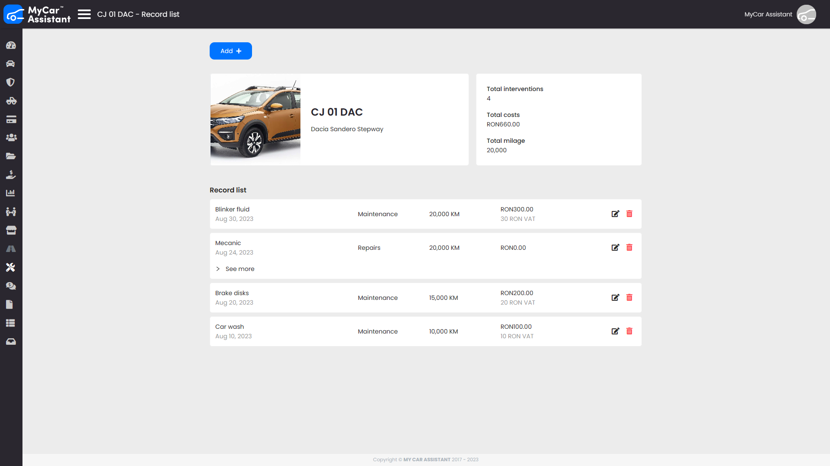Open the store shop icon in sidebar
The image size is (830, 466).
point(11,230)
